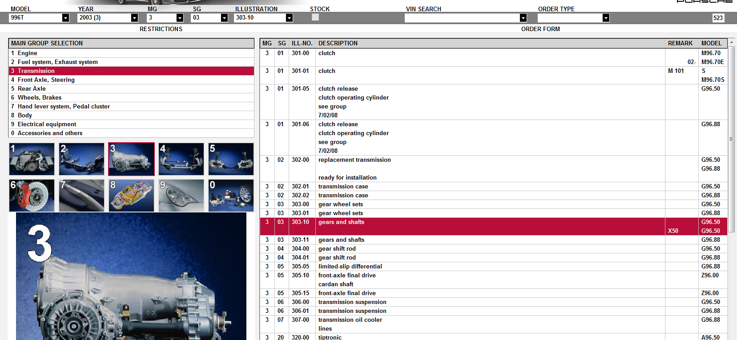
Task: Click engine thumbnail number 1
Action: click(x=32, y=159)
